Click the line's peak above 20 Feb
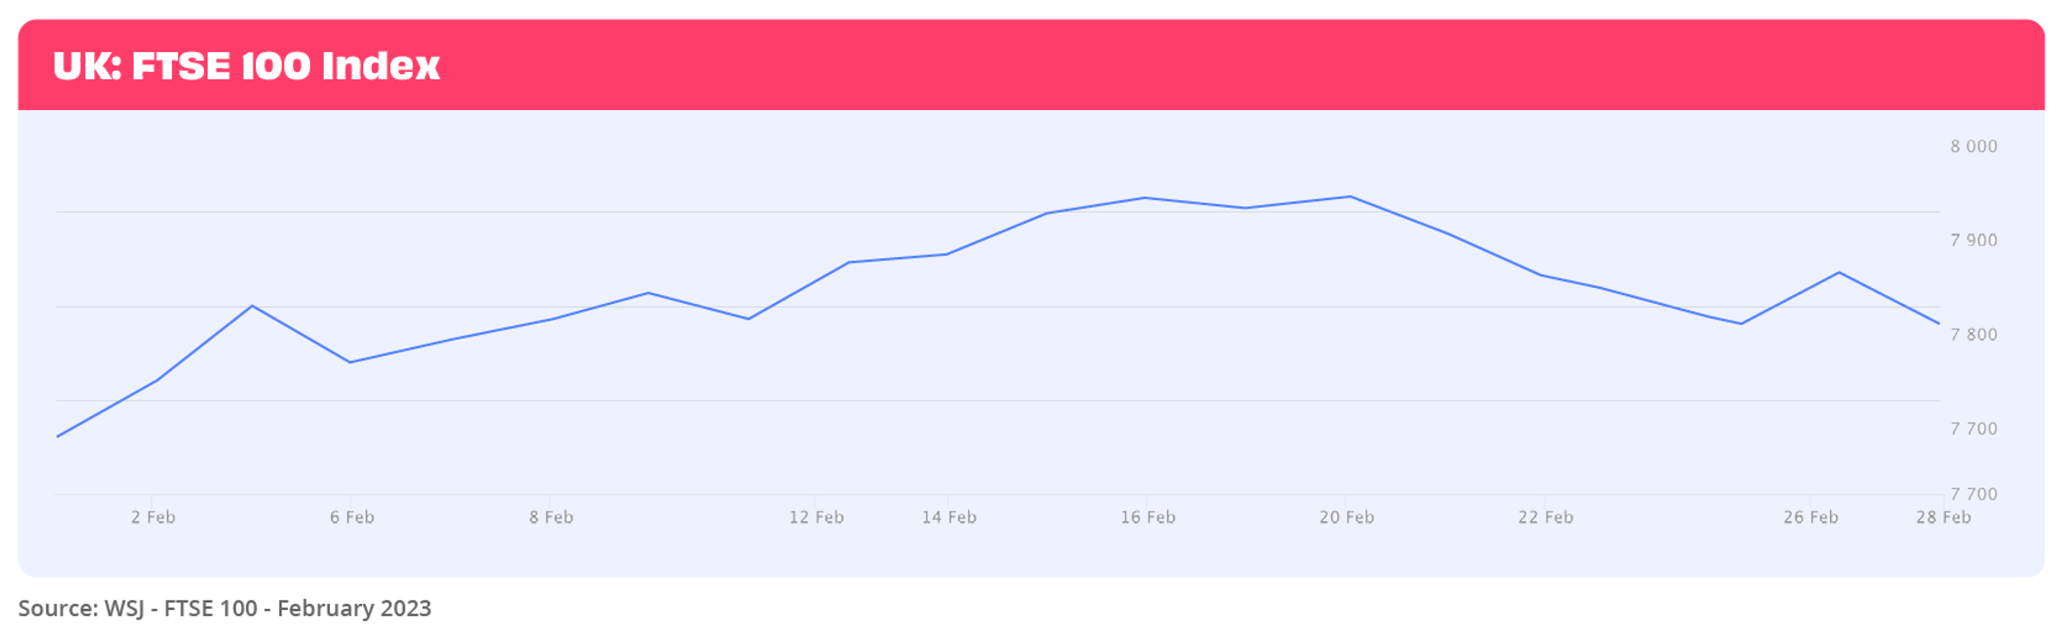The width and height of the screenshot is (2058, 643). [1350, 197]
